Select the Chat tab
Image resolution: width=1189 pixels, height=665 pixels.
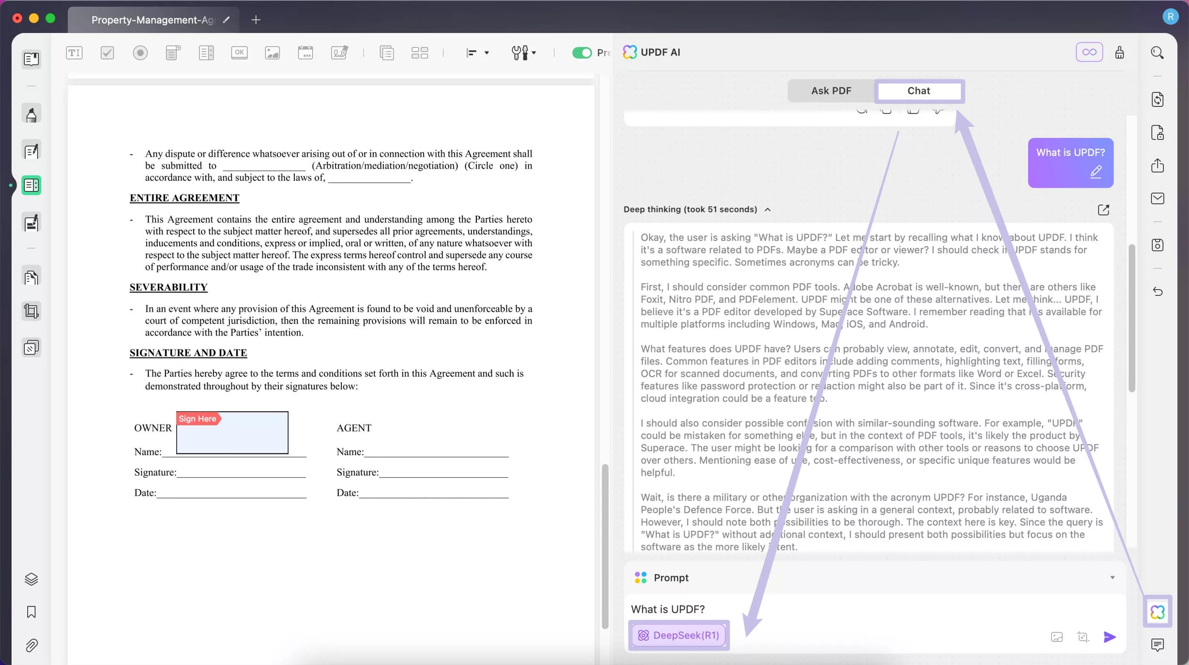919,90
